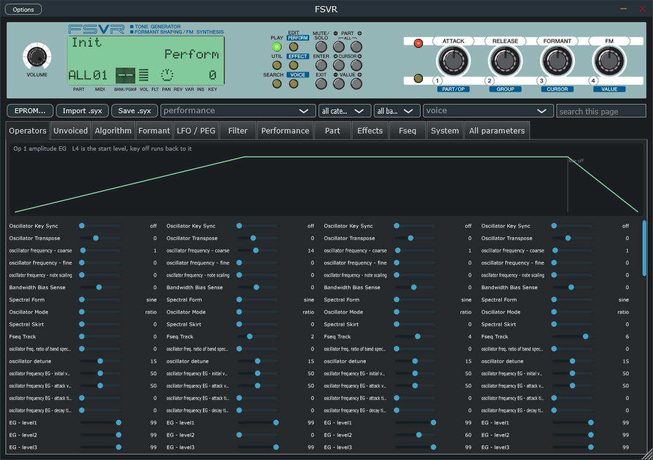Toggle Oscillator Mode in the leftmost column
This screenshot has height=460, width=653.
100,312
